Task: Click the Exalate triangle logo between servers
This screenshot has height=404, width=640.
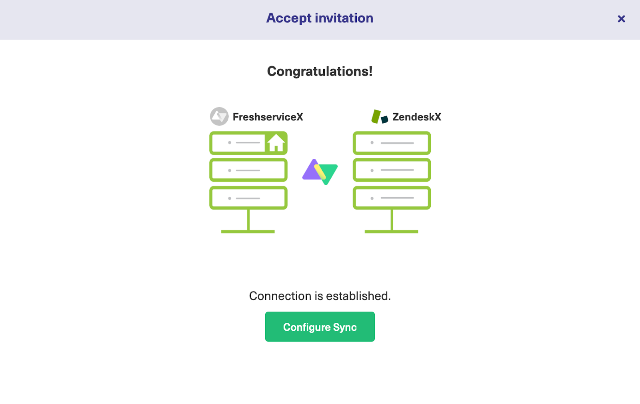Action: [x=320, y=172]
